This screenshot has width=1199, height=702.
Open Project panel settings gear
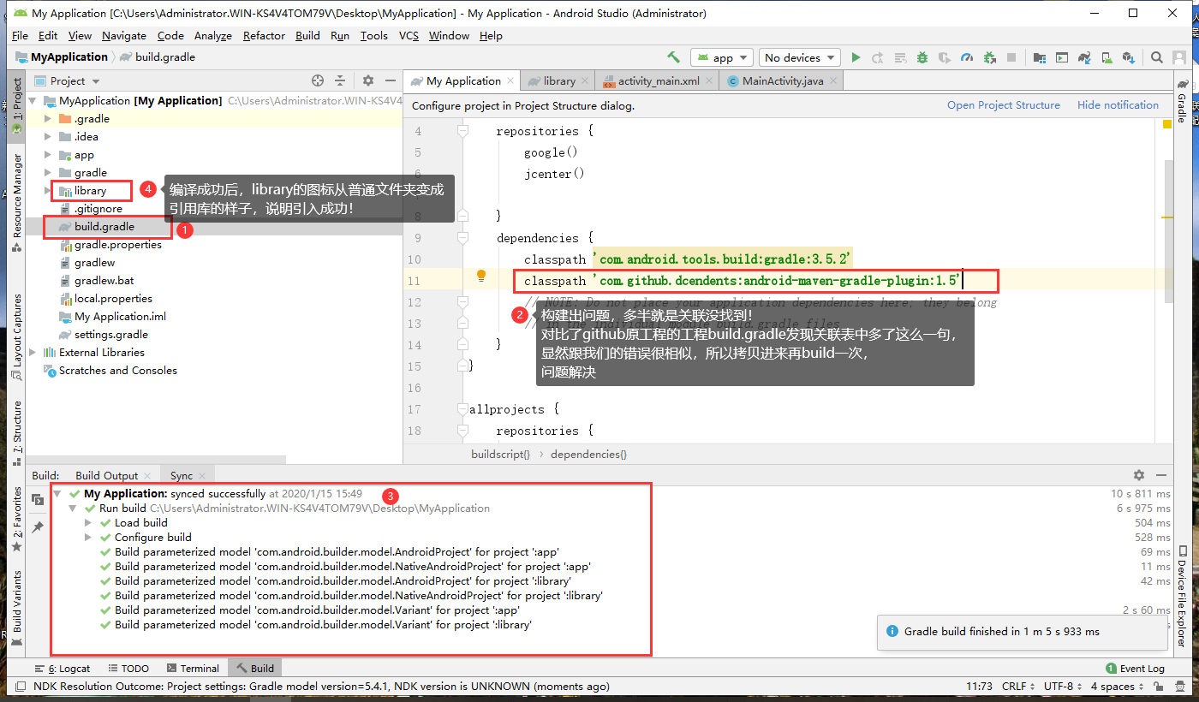click(368, 80)
